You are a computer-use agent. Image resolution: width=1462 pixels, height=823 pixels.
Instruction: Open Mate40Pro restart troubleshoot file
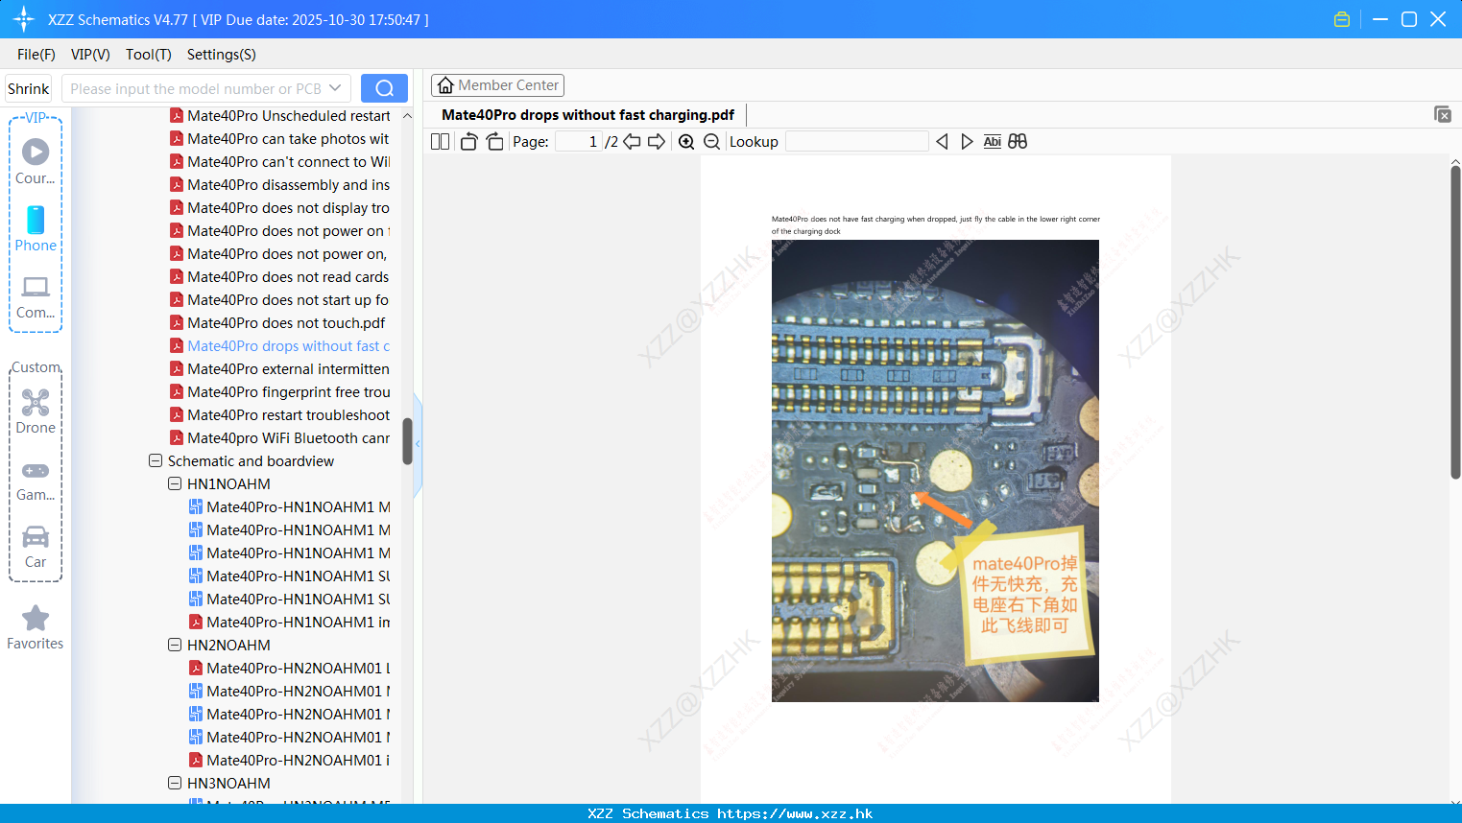tap(280, 414)
